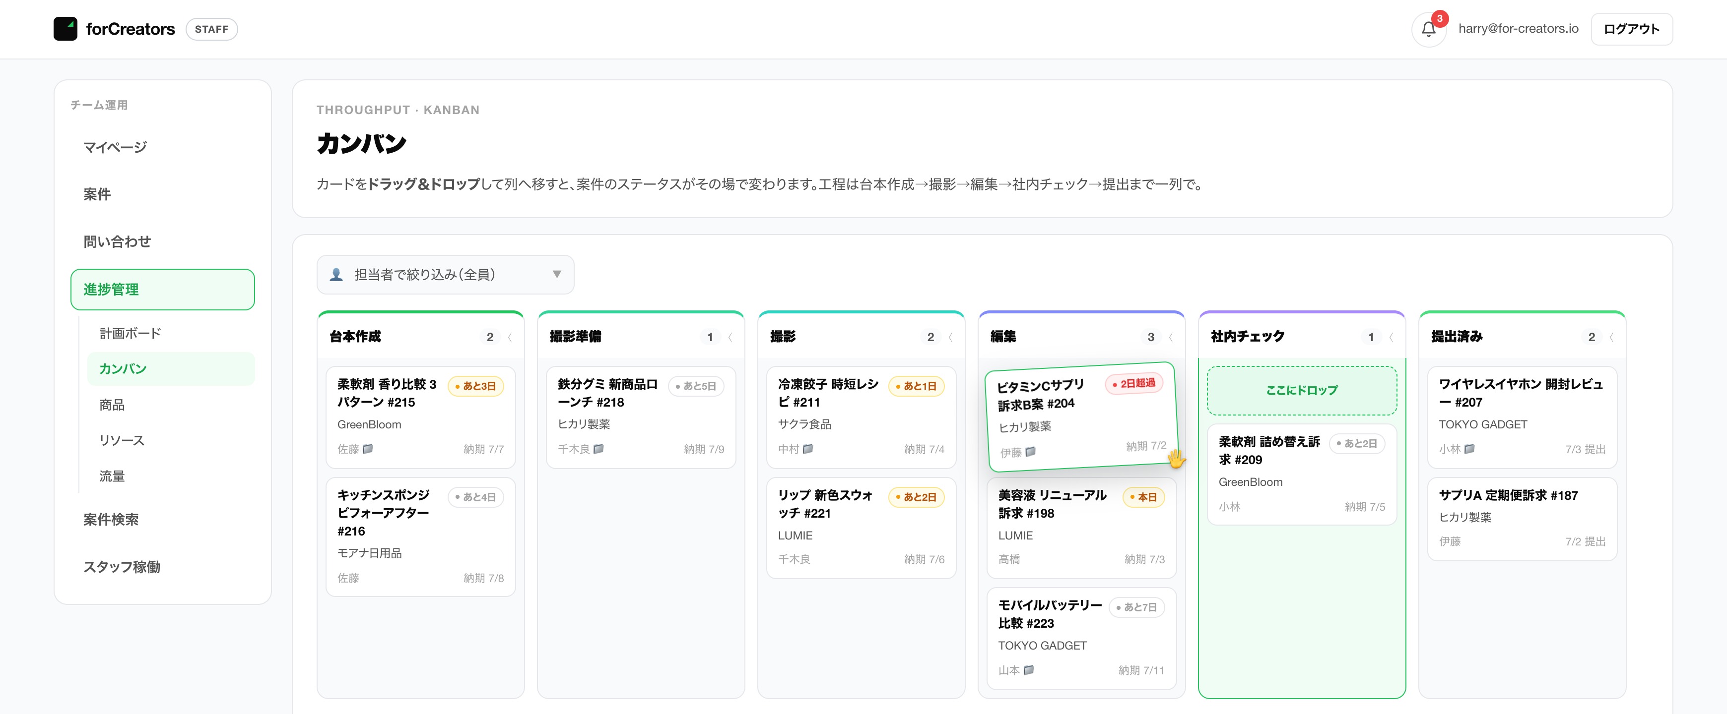1727x714 pixels.
Task: Open 商品 sub-item
Action: point(171,405)
